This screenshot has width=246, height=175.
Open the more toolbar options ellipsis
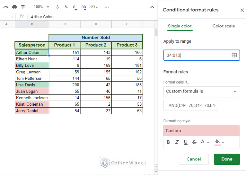107,7
